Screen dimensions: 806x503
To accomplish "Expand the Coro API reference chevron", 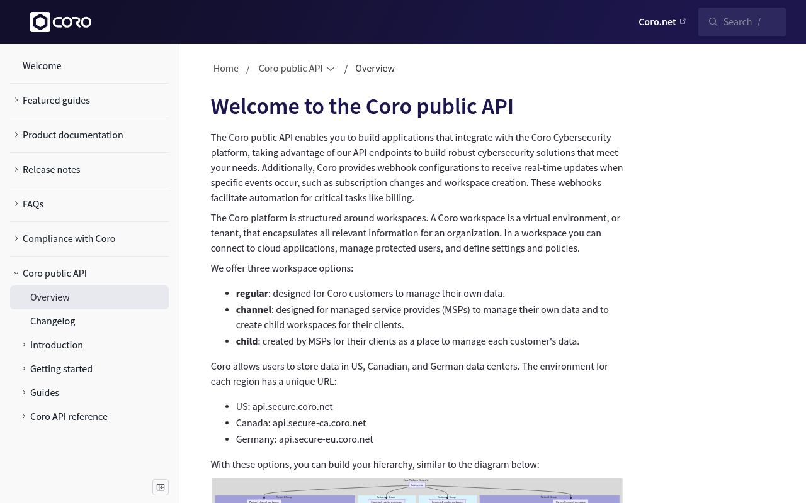I will pos(24,416).
